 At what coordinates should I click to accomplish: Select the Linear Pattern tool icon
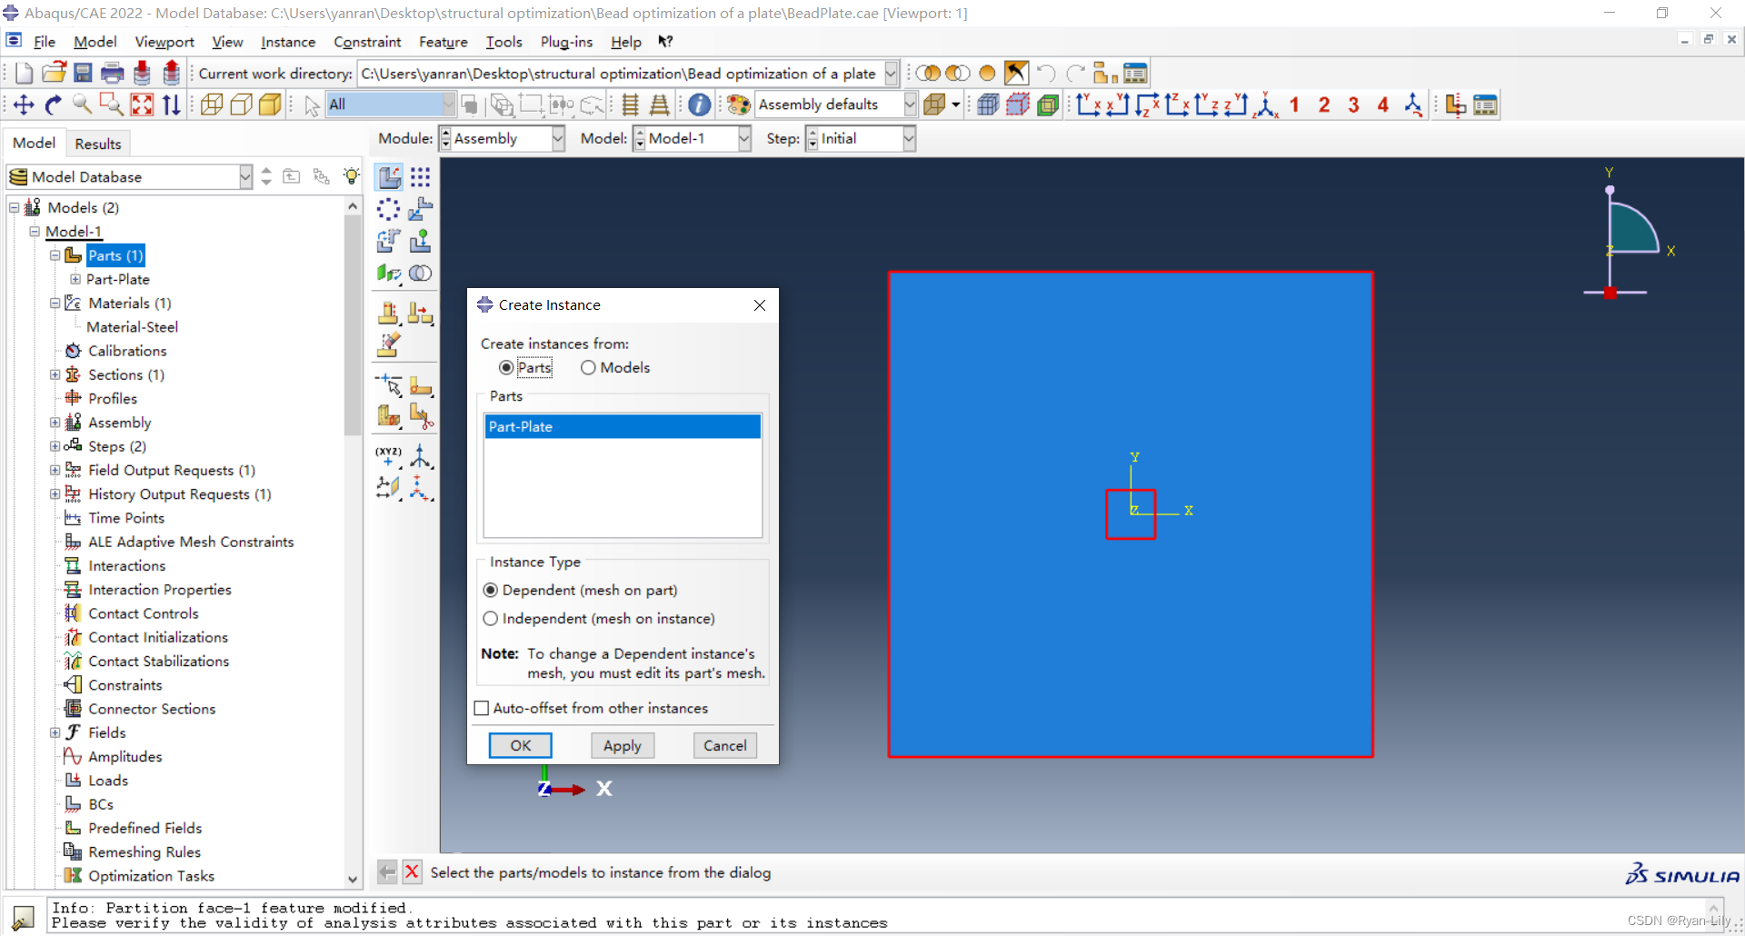[420, 176]
